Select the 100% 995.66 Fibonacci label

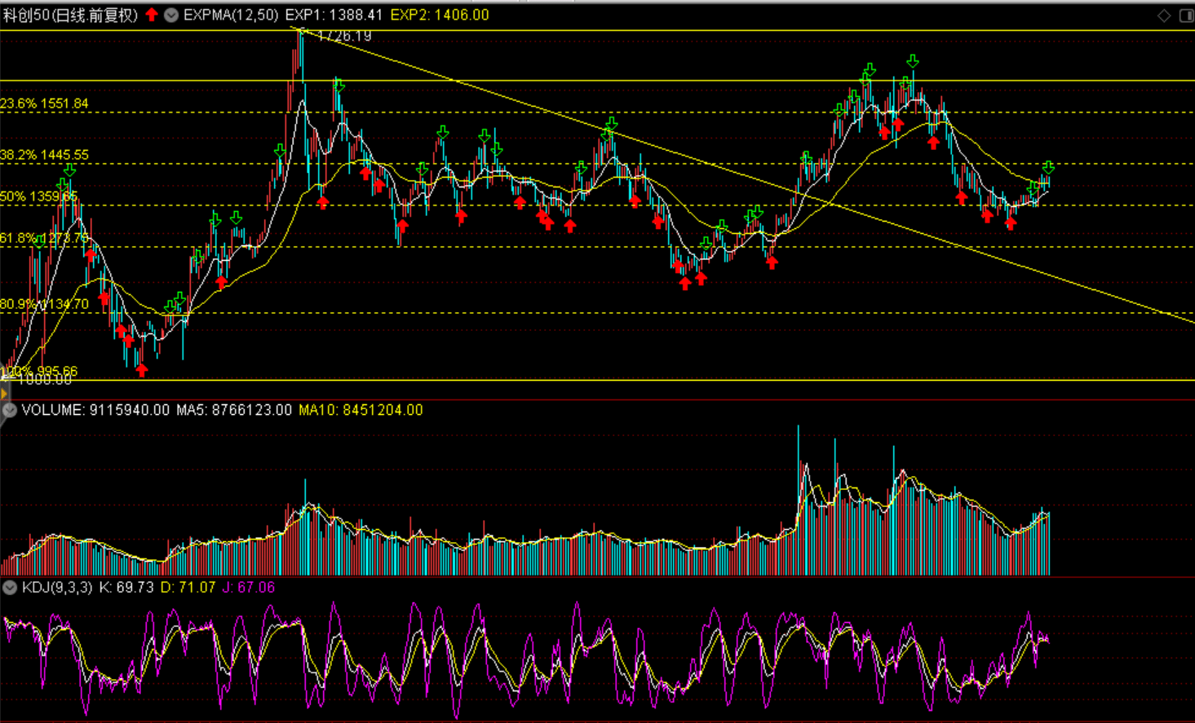[39, 372]
